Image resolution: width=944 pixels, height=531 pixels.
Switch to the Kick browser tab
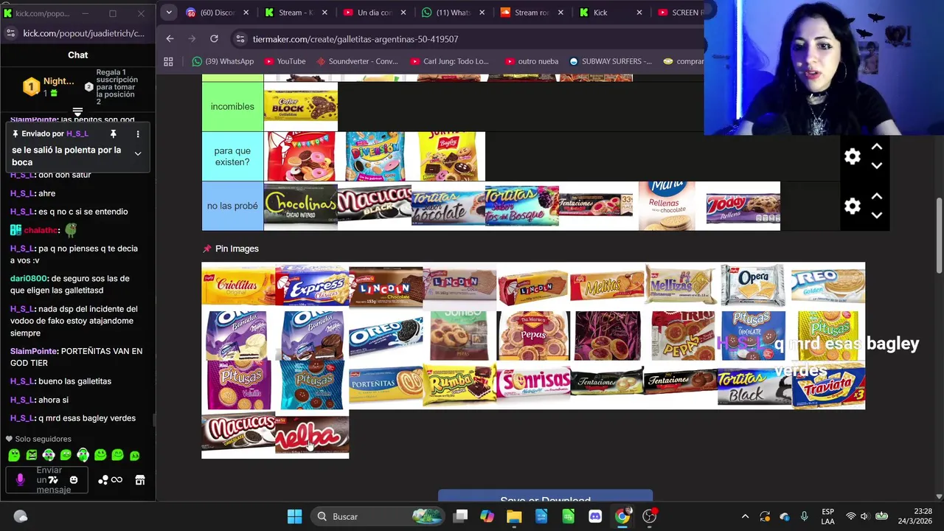pos(609,13)
